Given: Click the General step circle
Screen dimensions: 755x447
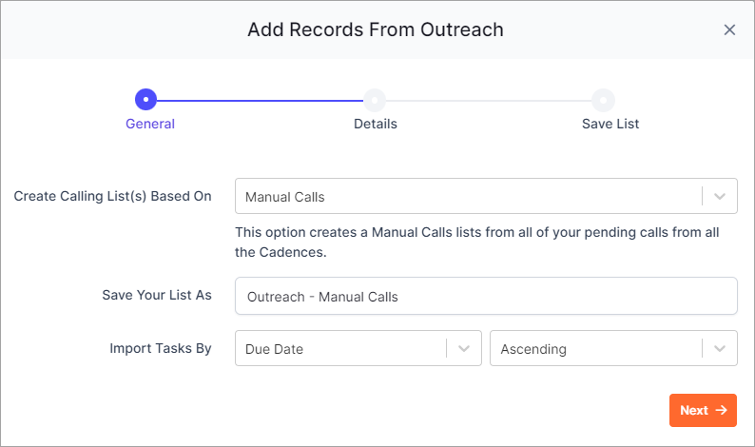Looking at the screenshot, I should pyautogui.click(x=145, y=100).
